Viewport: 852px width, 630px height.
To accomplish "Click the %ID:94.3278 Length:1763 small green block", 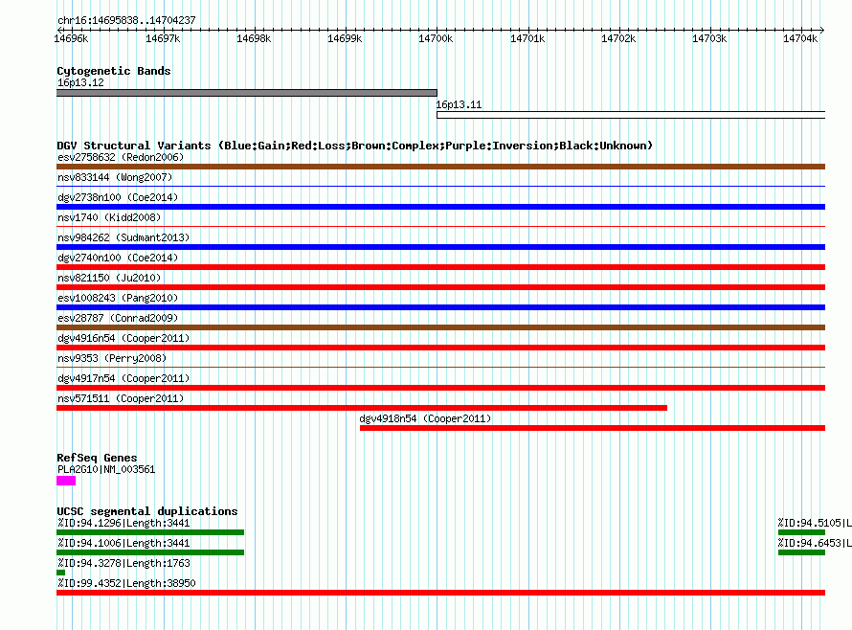I will pyautogui.click(x=61, y=573).
